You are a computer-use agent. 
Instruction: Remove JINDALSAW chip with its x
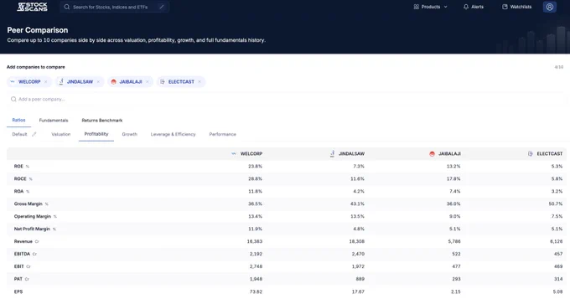point(98,82)
